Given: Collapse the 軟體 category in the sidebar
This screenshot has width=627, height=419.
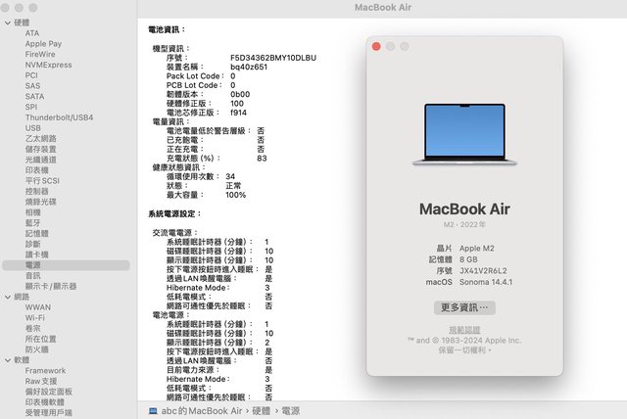Looking at the screenshot, I should coord(7,360).
